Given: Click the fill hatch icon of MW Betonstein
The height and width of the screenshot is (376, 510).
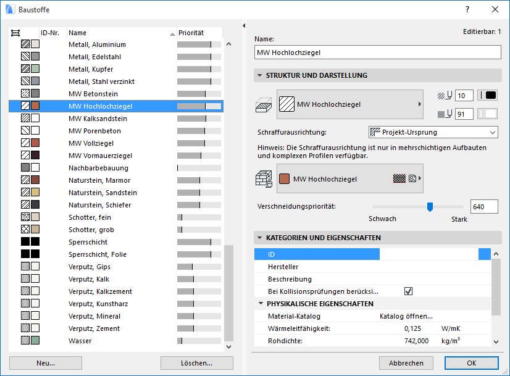Looking at the screenshot, I should (x=25, y=93).
